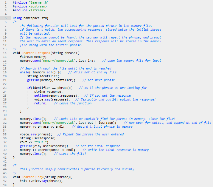Click the "using namespace std;" statement
Viewport: 213px width, 187px height.
30,18
